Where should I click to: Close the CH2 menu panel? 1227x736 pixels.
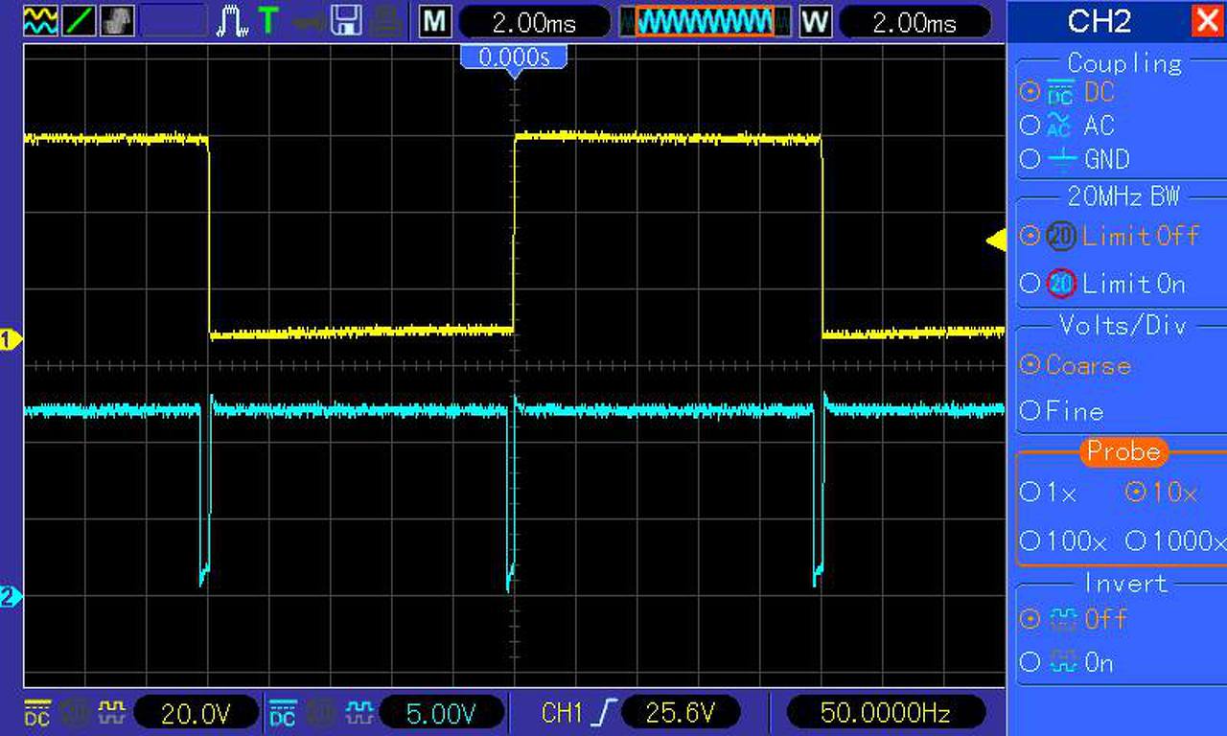1206,21
